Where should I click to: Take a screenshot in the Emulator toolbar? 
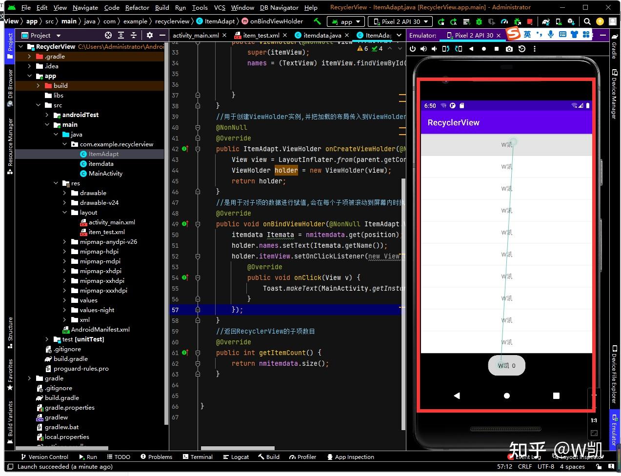point(509,49)
